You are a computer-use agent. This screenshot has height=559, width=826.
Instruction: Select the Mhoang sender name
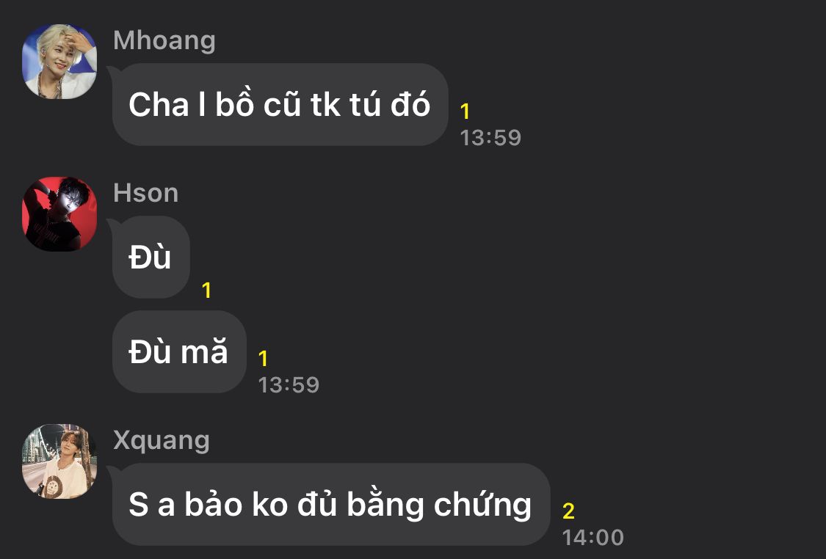[x=164, y=40]
